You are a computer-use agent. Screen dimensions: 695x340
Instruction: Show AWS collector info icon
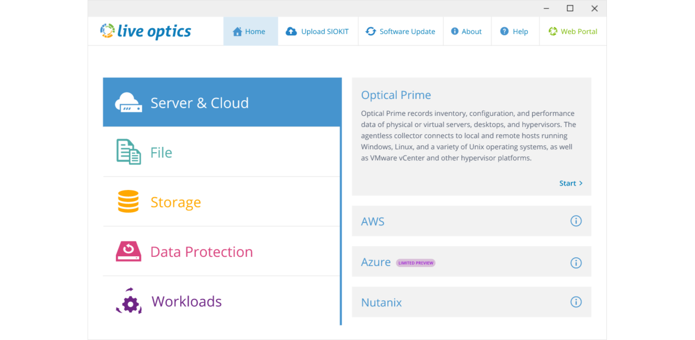[x=576, y=221]
